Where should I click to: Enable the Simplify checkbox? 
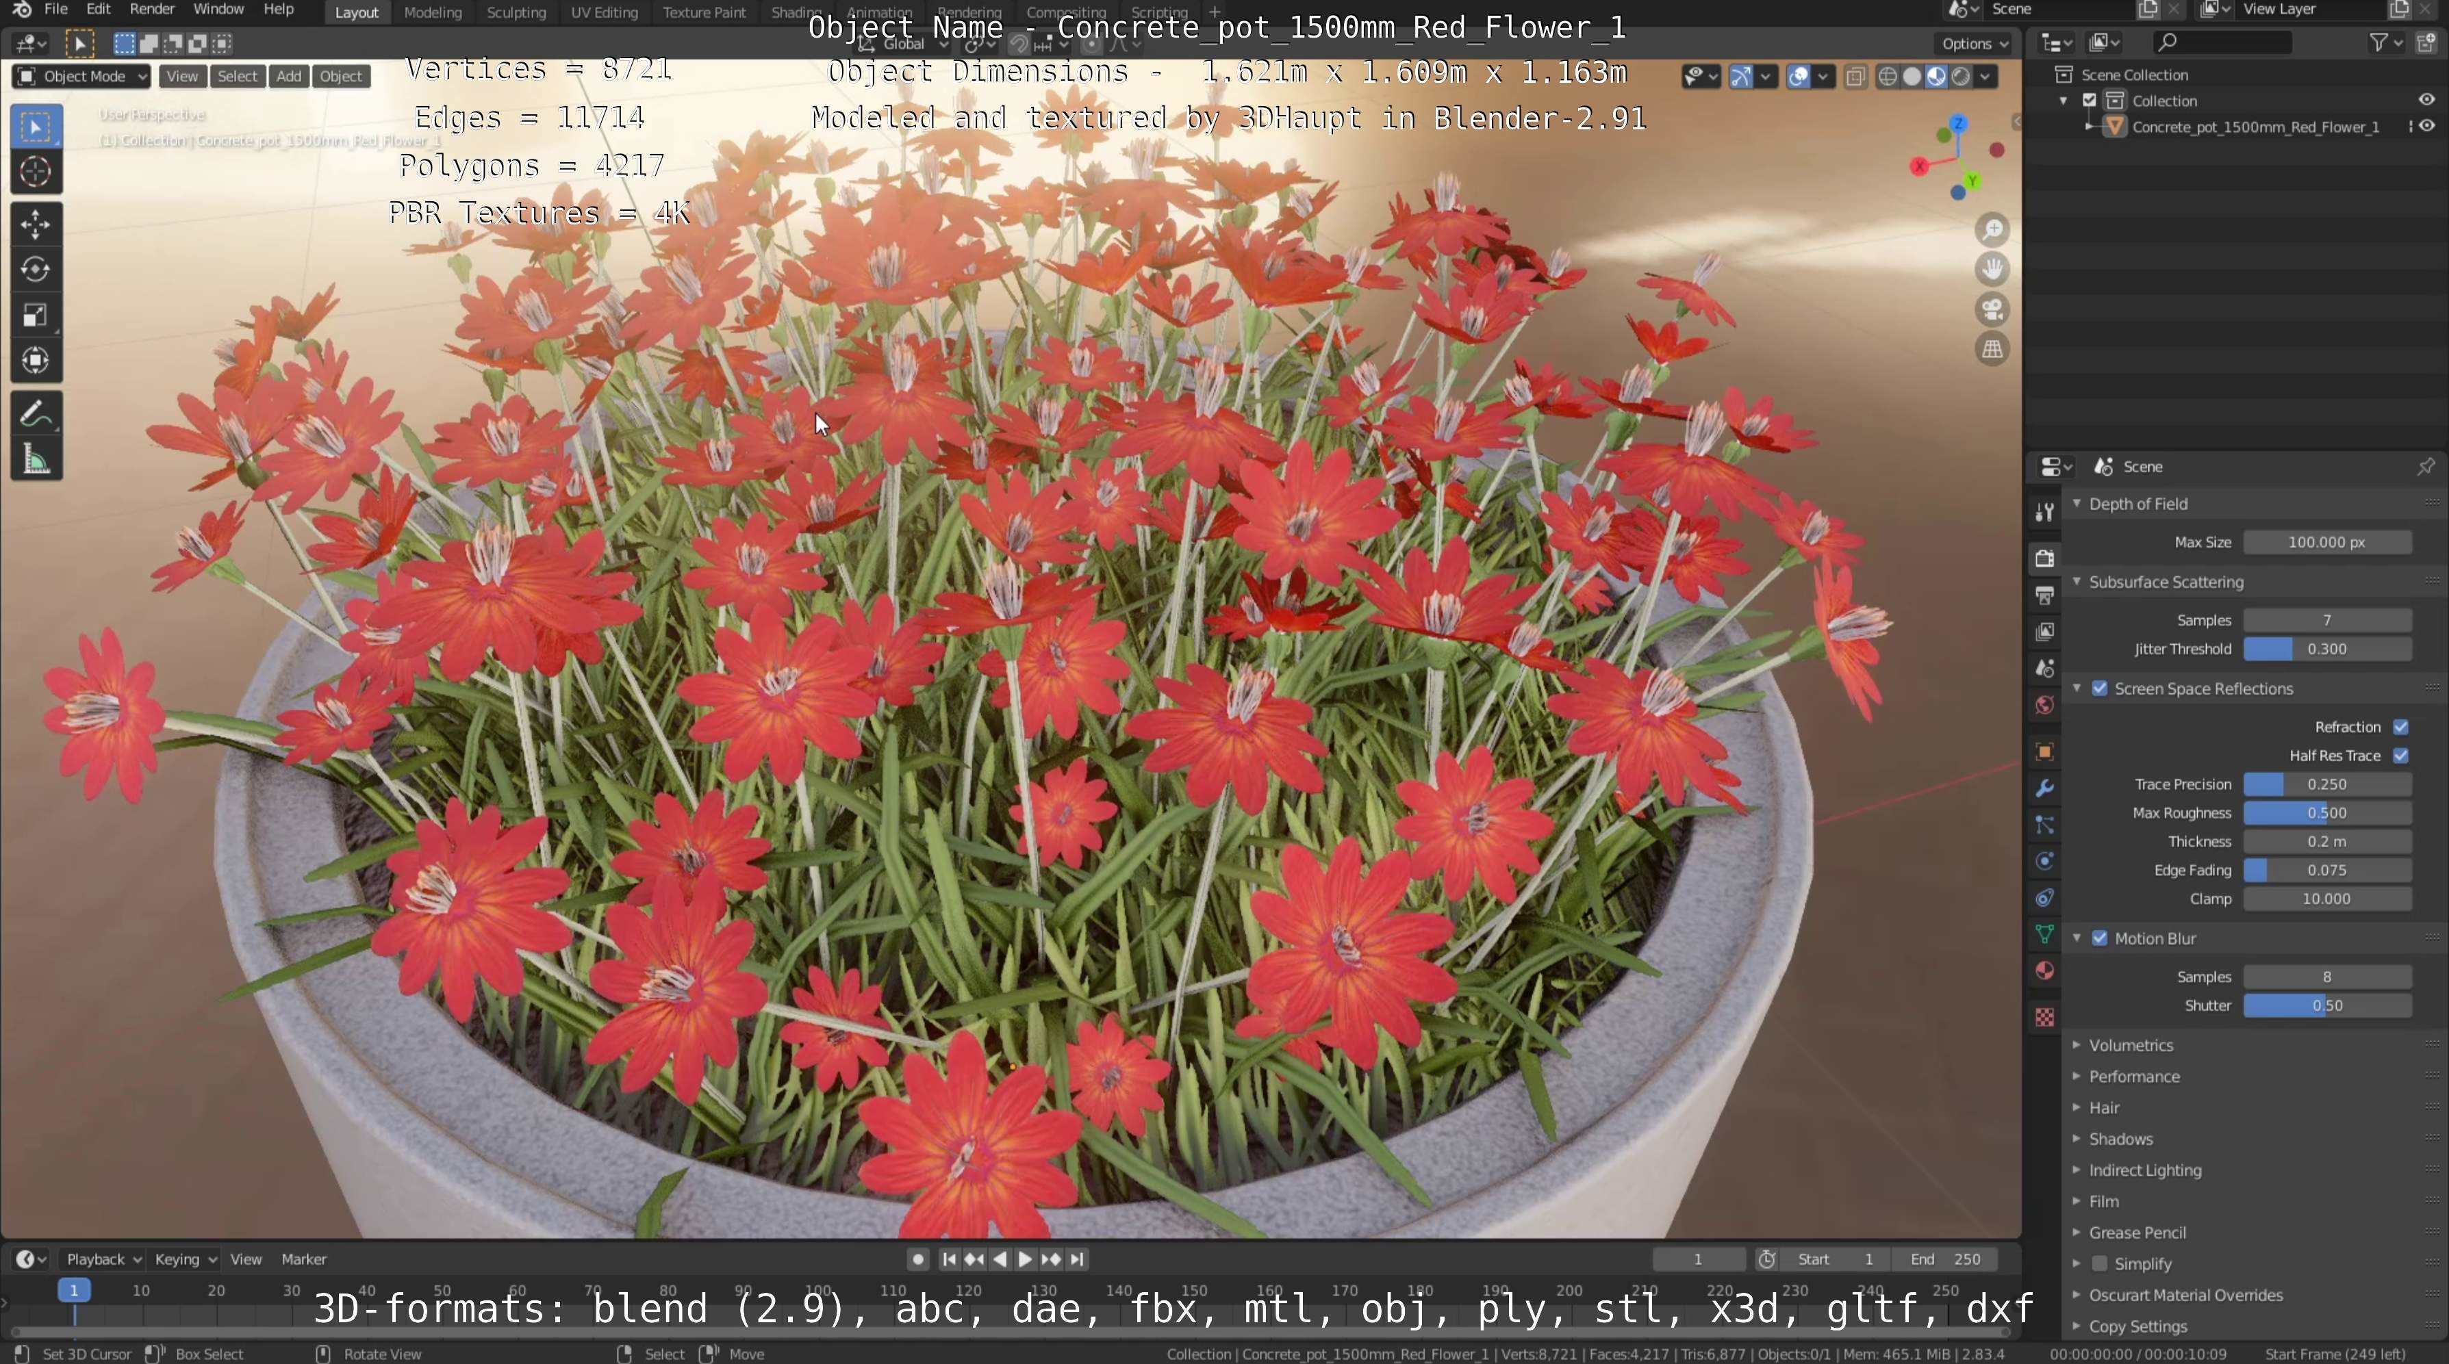[2099, 1264]
